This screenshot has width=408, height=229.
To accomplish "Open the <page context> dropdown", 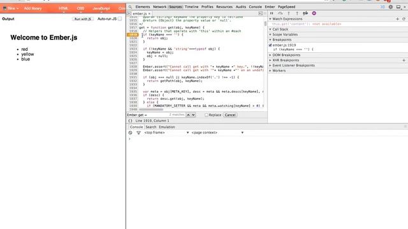I will (x=217, y=133).
